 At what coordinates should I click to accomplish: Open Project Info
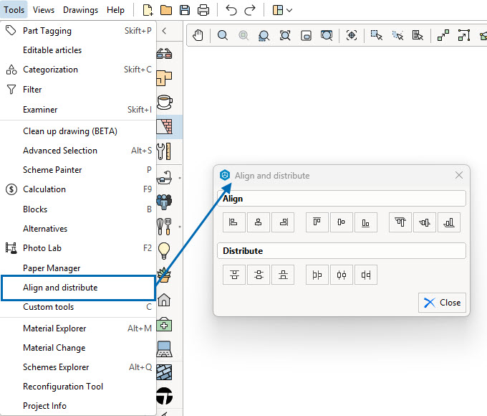coord(78,406)
